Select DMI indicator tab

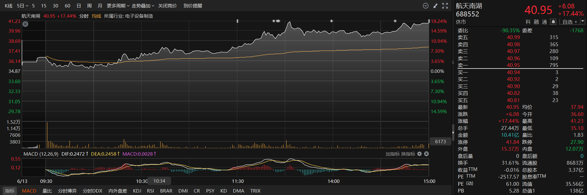pos(183,191)
